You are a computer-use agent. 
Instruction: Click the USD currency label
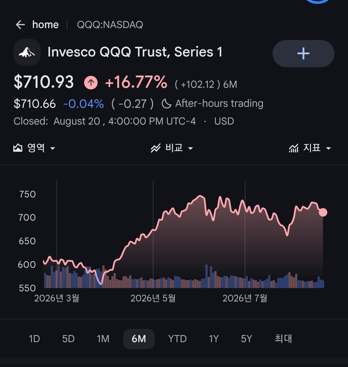(224, 121)
